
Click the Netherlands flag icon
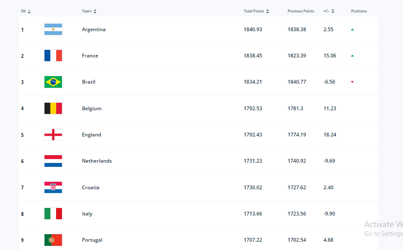pos(53,161)
